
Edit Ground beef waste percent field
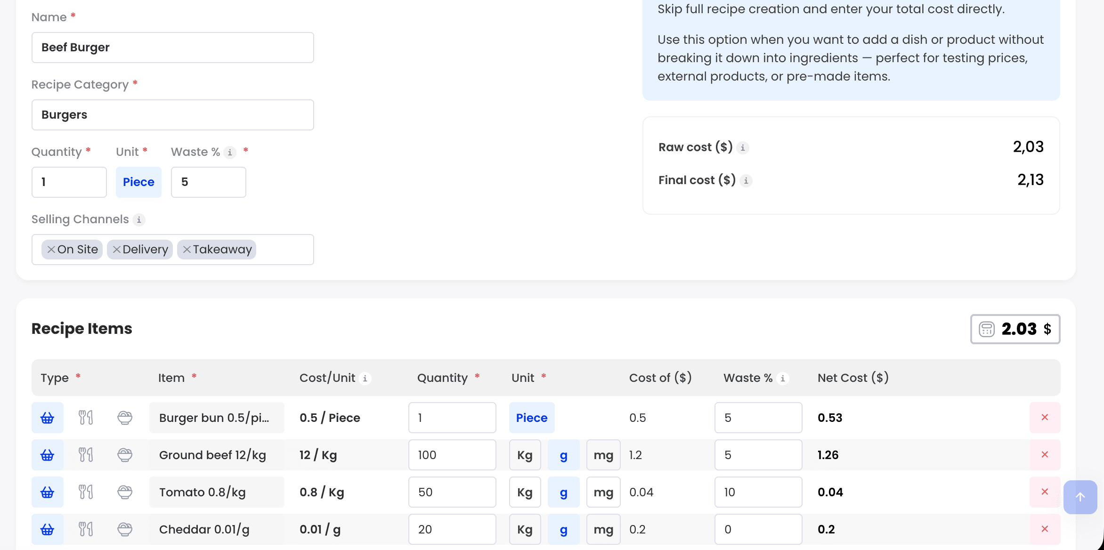click(x=758, y=455)
